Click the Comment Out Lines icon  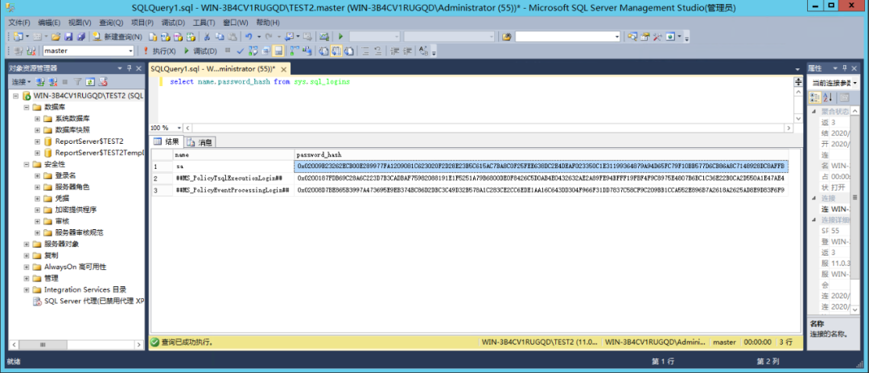point(366,51)
